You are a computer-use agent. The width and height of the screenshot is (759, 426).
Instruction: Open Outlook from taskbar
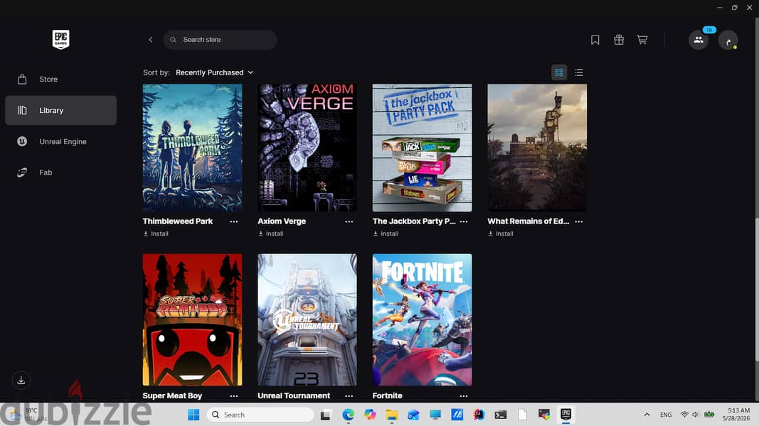click(x=413, y=415)
